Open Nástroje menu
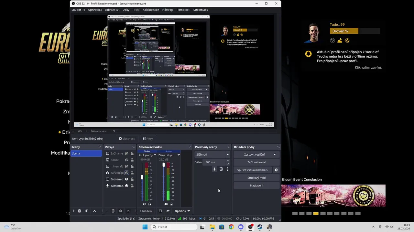The width and height of the screenshot is (414, 232). click(x=168, y=10)
